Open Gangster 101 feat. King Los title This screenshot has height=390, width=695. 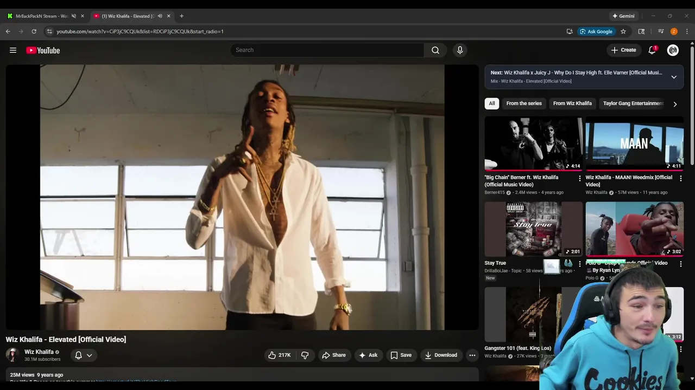517,348
